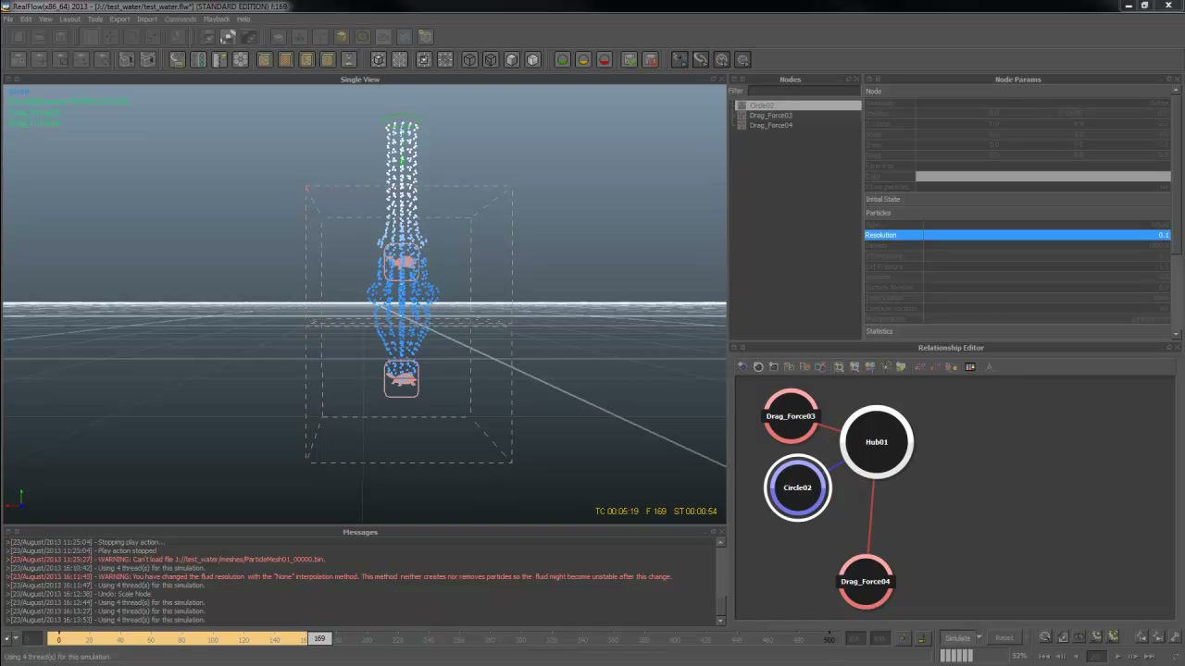Click the rightmost white shaded cube icon
This screenshot has height=666, width=1185.
click(532, 60)
